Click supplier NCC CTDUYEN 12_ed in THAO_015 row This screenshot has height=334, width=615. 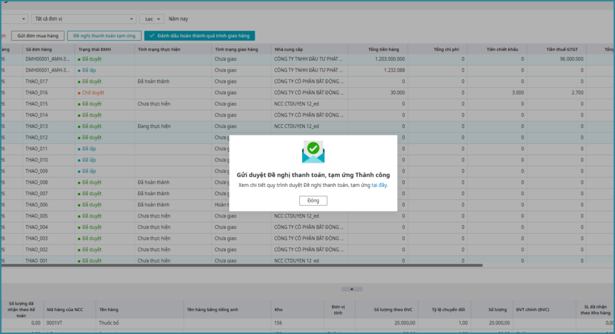[297, 104]
